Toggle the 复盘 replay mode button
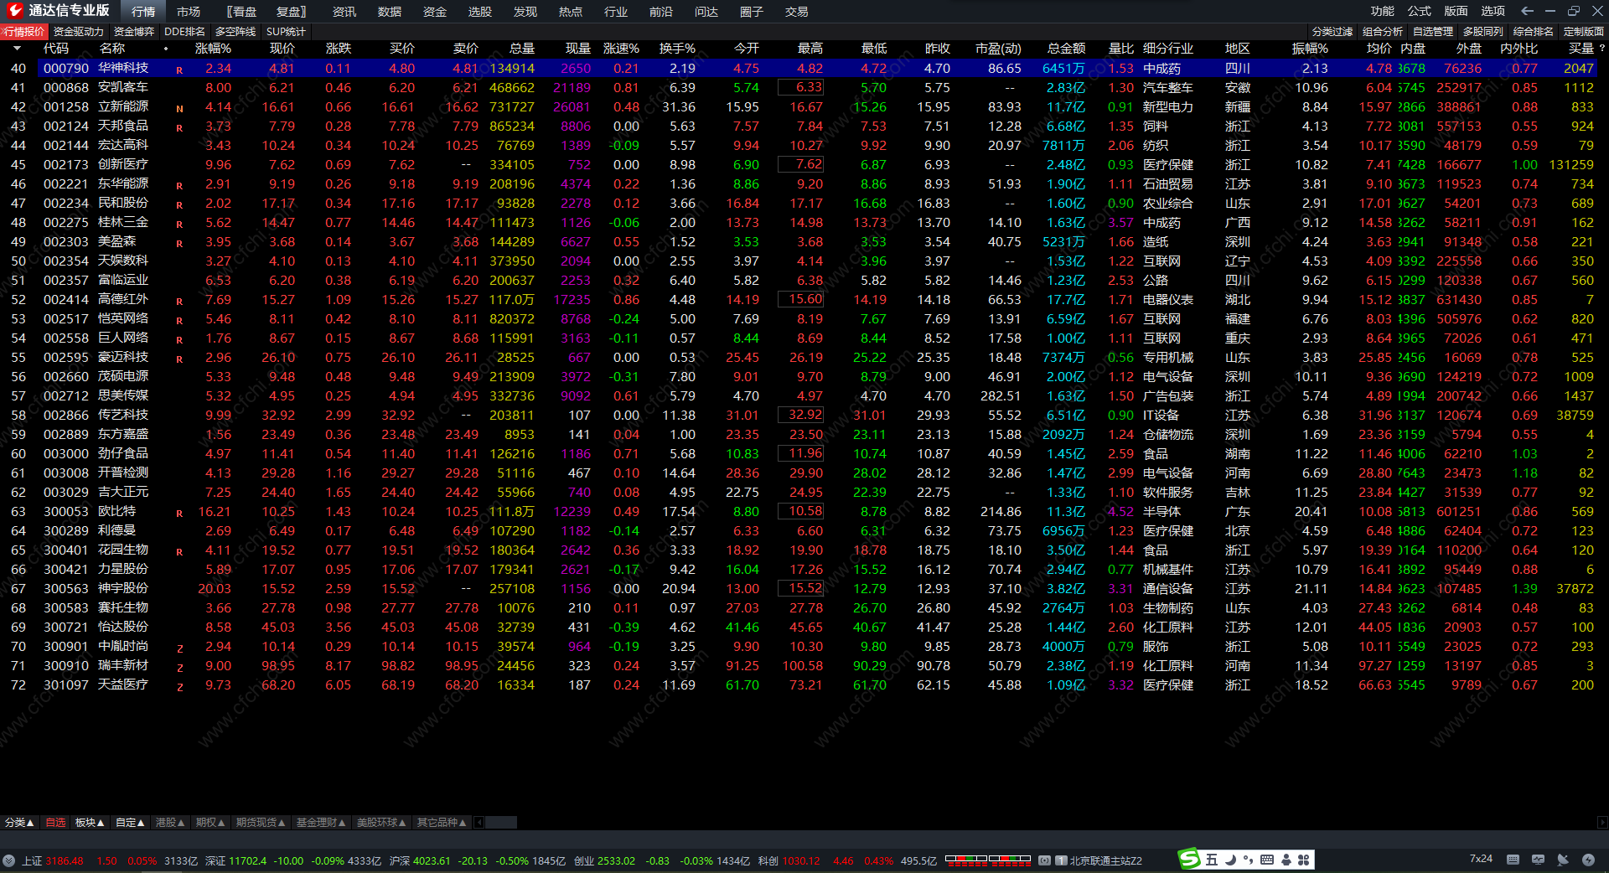The width and height of the screenshot is (1609, 873). [292, 12]
